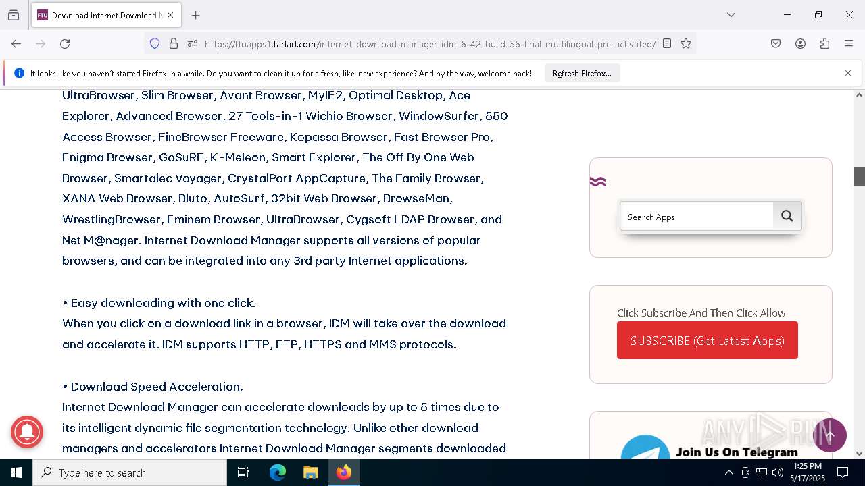Click the page scrollbar thumb
Screen dimensions: 865x486
pyautogui.click(x=859, y=176)
